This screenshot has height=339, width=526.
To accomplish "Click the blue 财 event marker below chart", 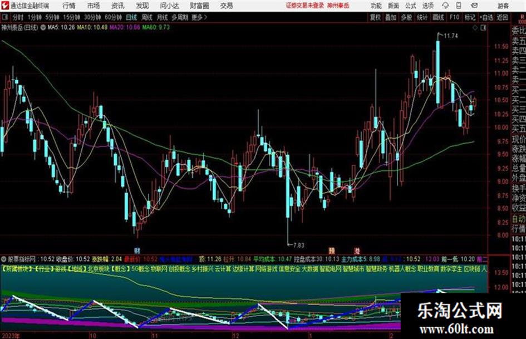I will click(137, 250).
